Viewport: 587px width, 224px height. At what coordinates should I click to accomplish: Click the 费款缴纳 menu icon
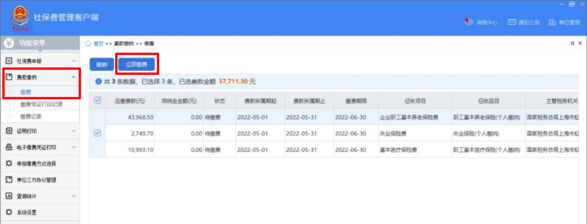coord(9,77)
